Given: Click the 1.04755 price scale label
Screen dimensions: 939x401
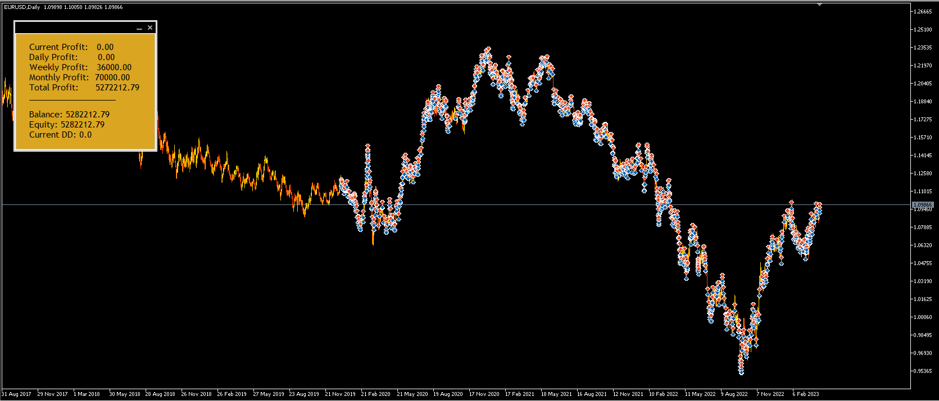Looking at the screenshot, I should point(923,263).
